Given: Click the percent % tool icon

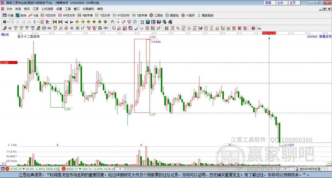Looking at the screenshot, I should 178,28.
